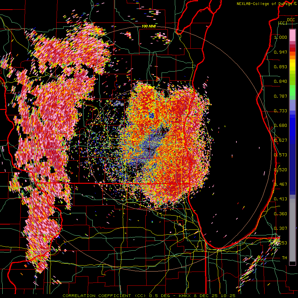Select the 0.680 legend value

pyautogui.click(x=280, y=125)
